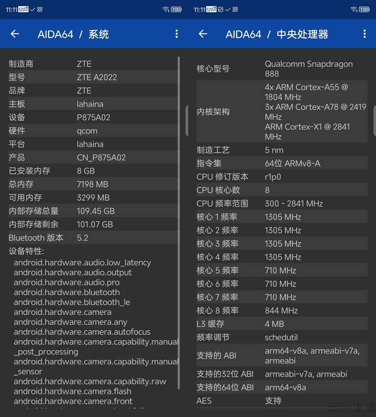This screenshot has width=376, height=417.
Task: Tap battery indicator in right status bar
Action: click(364, 10)
